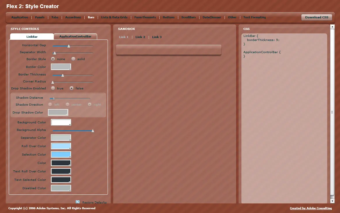The image size is (340, 213).
Task: Click the CSS panel scroll-up arrow
Action: 332,27
